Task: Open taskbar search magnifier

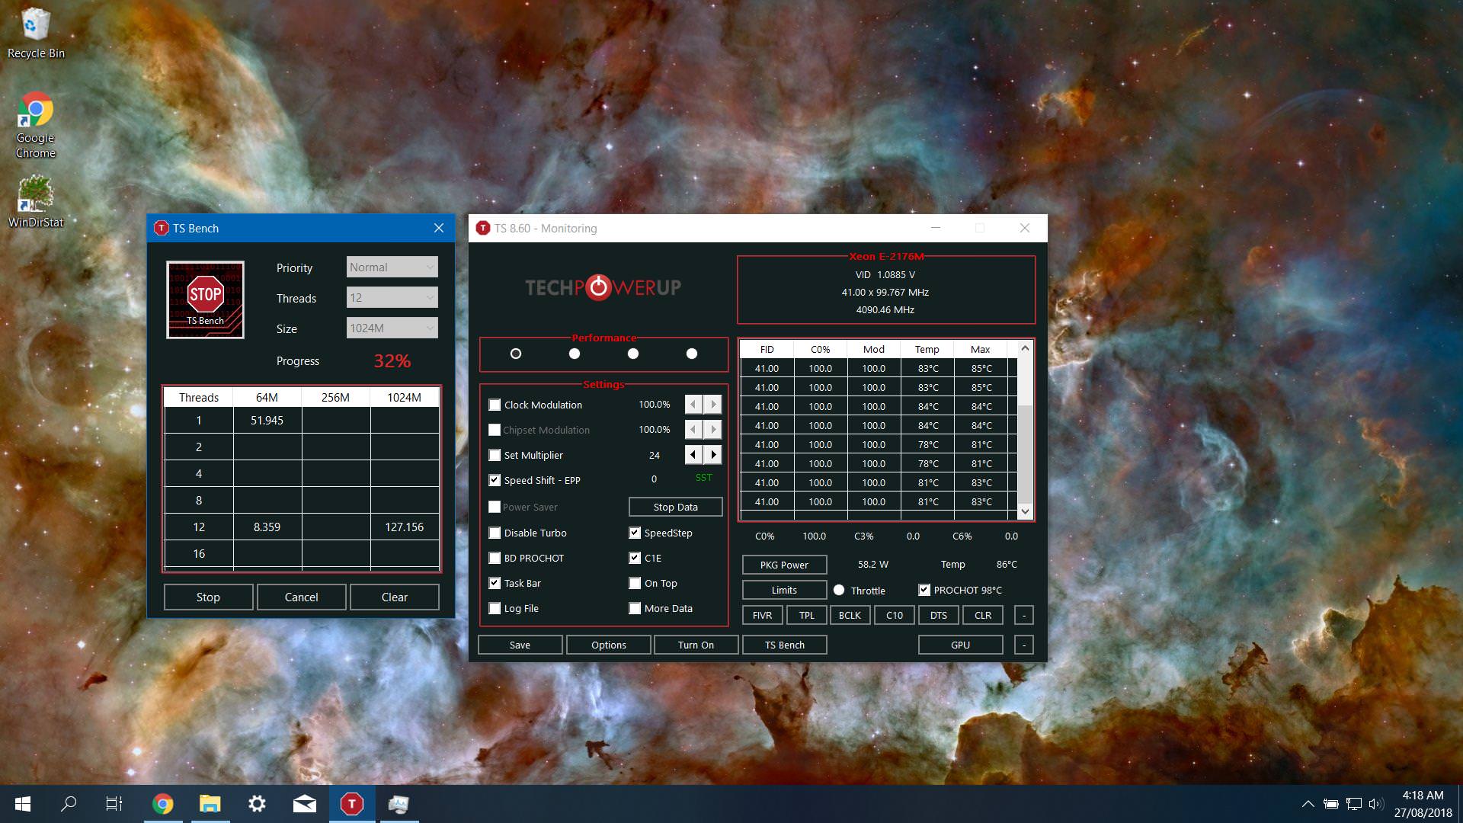Action: point(69,804)
